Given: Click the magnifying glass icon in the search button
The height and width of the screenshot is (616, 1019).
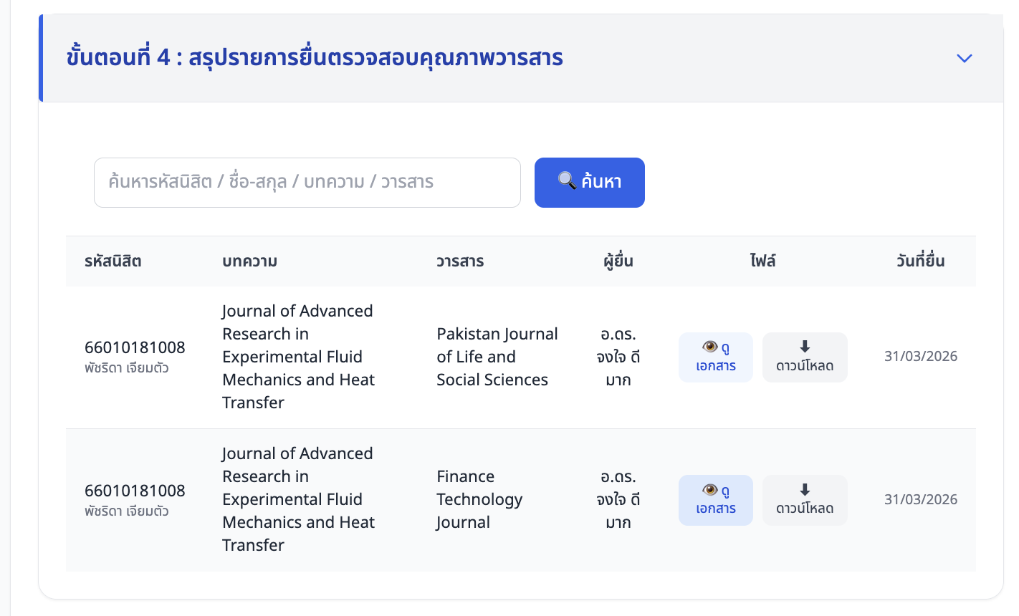Looking at the screenshot, I should click(567, 182).
